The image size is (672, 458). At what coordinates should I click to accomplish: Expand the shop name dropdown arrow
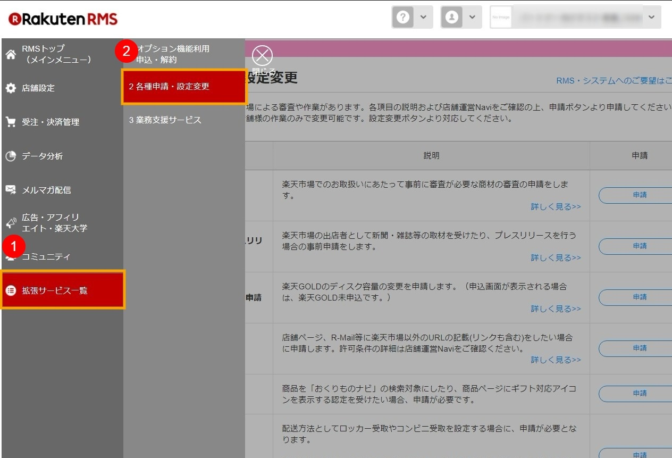pyautogui.click(x=652, y=18)
